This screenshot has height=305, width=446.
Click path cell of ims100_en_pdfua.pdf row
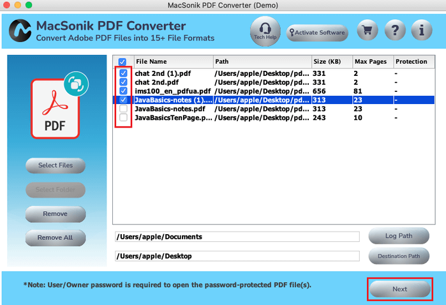click(x=262, y=91)
